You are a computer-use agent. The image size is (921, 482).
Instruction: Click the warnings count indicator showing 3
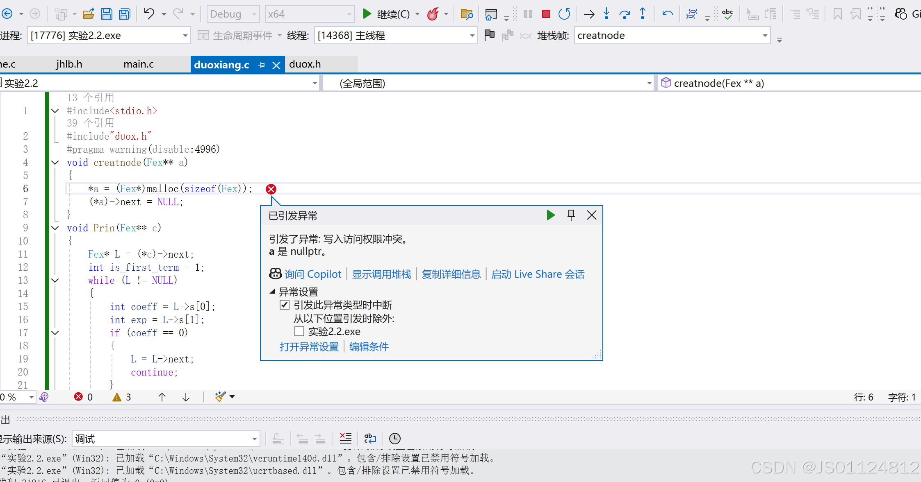[x=122, y=397]
